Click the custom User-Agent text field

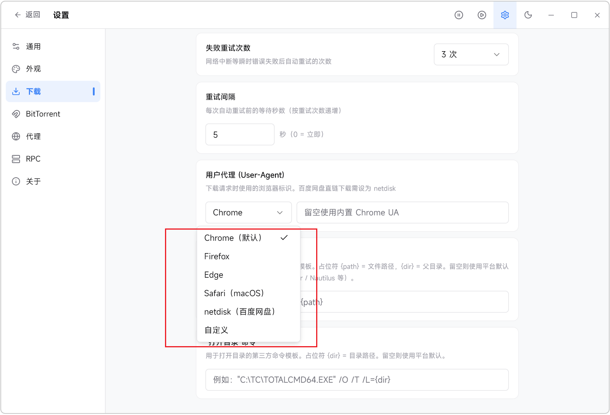click(403, 212)
